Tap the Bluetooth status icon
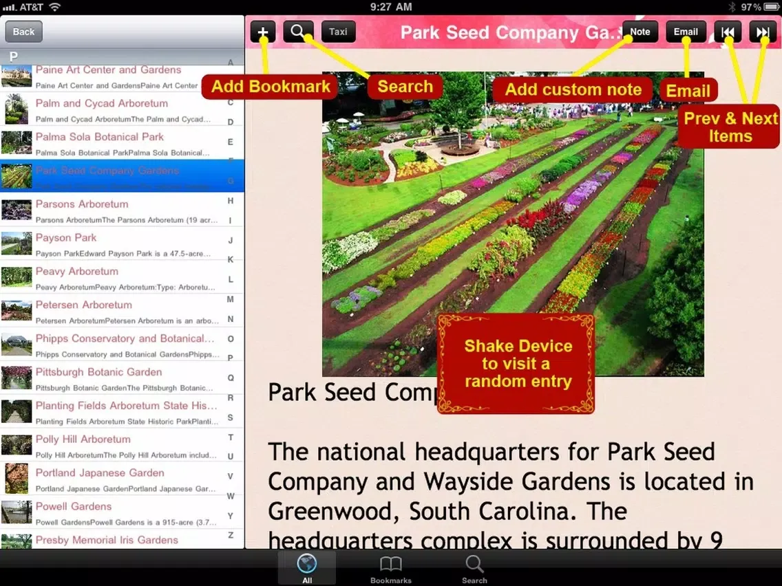782x586 pixels. pyautogui.click(x=732, y=7)
